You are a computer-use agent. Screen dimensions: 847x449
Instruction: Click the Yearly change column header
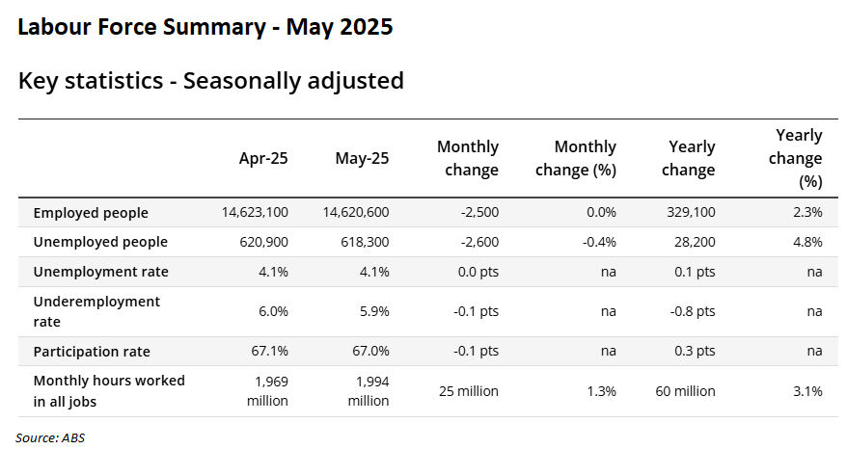pos(690,158)
